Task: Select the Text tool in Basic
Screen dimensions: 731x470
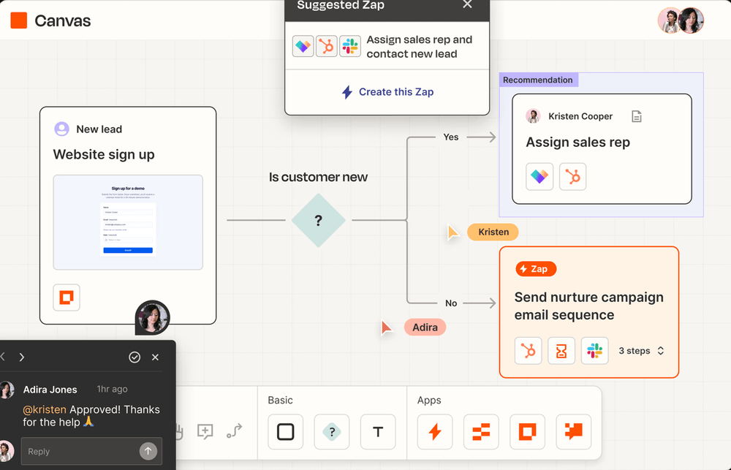Action: click(x=378, y=432)
